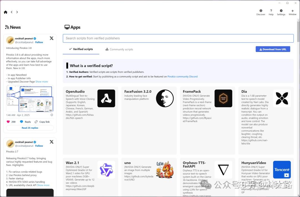Click Download from URL button

[273, 49]
